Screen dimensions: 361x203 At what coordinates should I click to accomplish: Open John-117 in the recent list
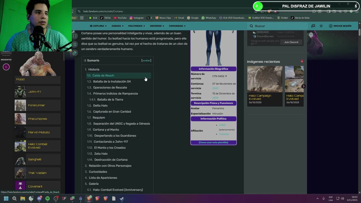(38, 92)
